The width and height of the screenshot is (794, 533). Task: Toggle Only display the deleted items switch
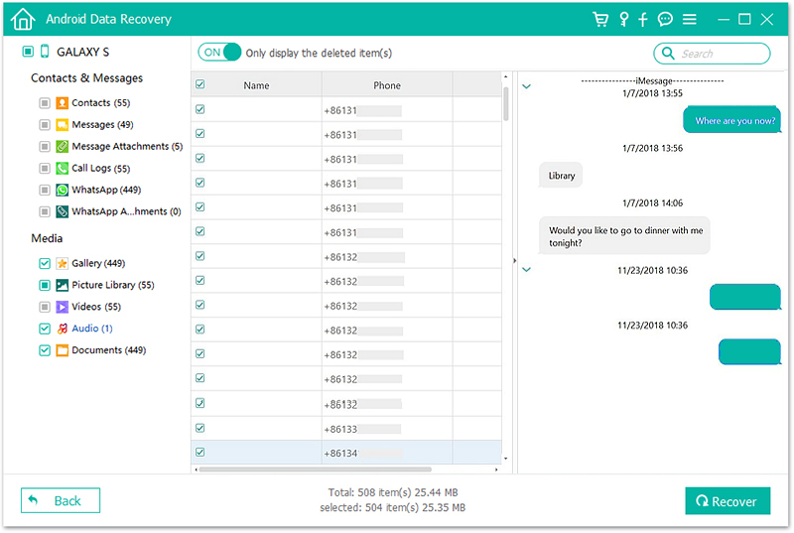pos(219,53)
